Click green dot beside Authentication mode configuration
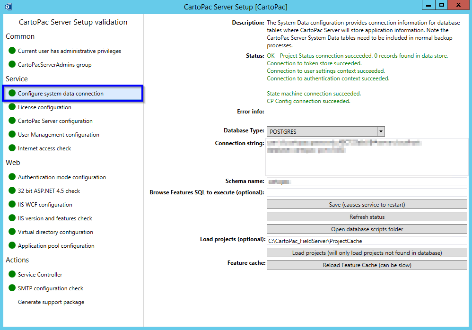The height and width of the screenshot is (330, 472). [x=12, y=176]
